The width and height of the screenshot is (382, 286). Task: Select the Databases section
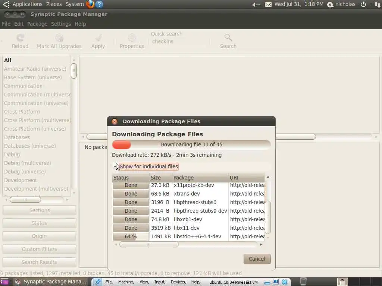click(x=37, y=138)
